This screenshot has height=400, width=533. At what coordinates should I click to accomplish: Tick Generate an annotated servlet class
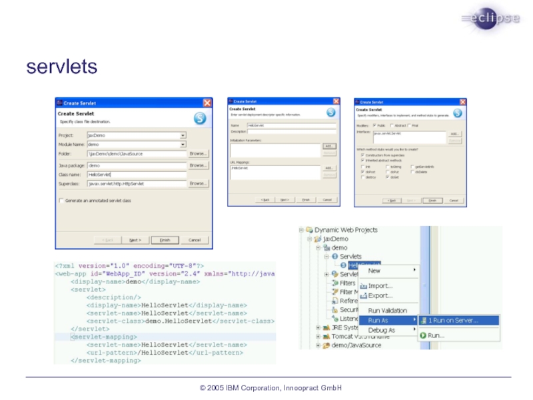click(61, 201)
